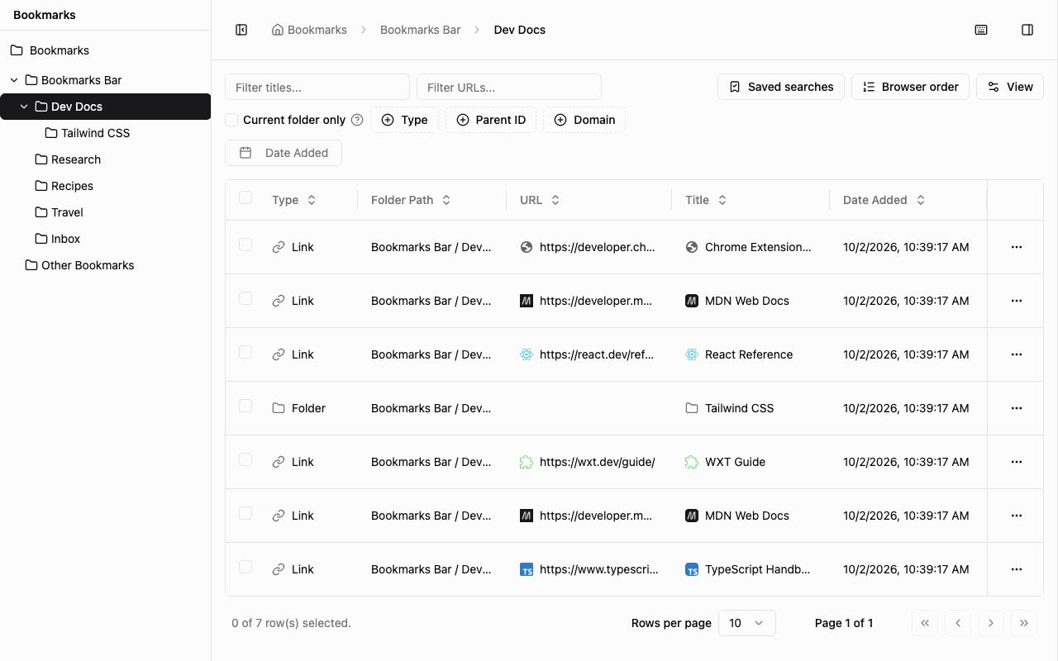Open the Type filter dropdown

[x=404, y=120]
